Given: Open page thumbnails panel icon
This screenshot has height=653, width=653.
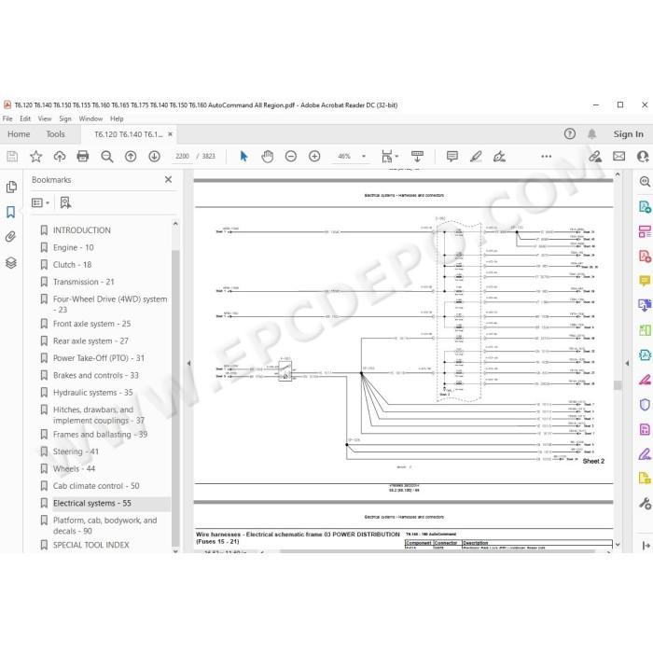Looking at the screenshot, I should click(11, 187).
